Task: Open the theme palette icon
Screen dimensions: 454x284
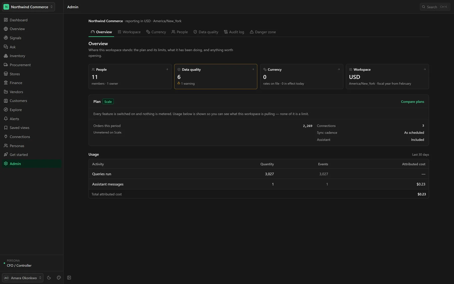Action: 59,278
